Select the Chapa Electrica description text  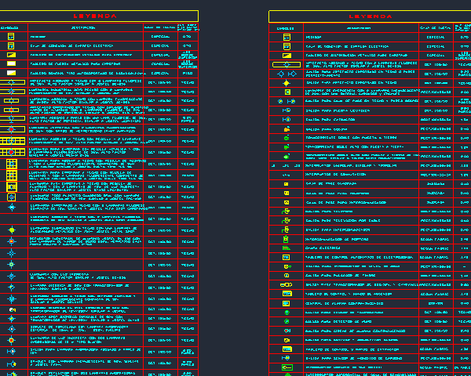tap(323, 248)
